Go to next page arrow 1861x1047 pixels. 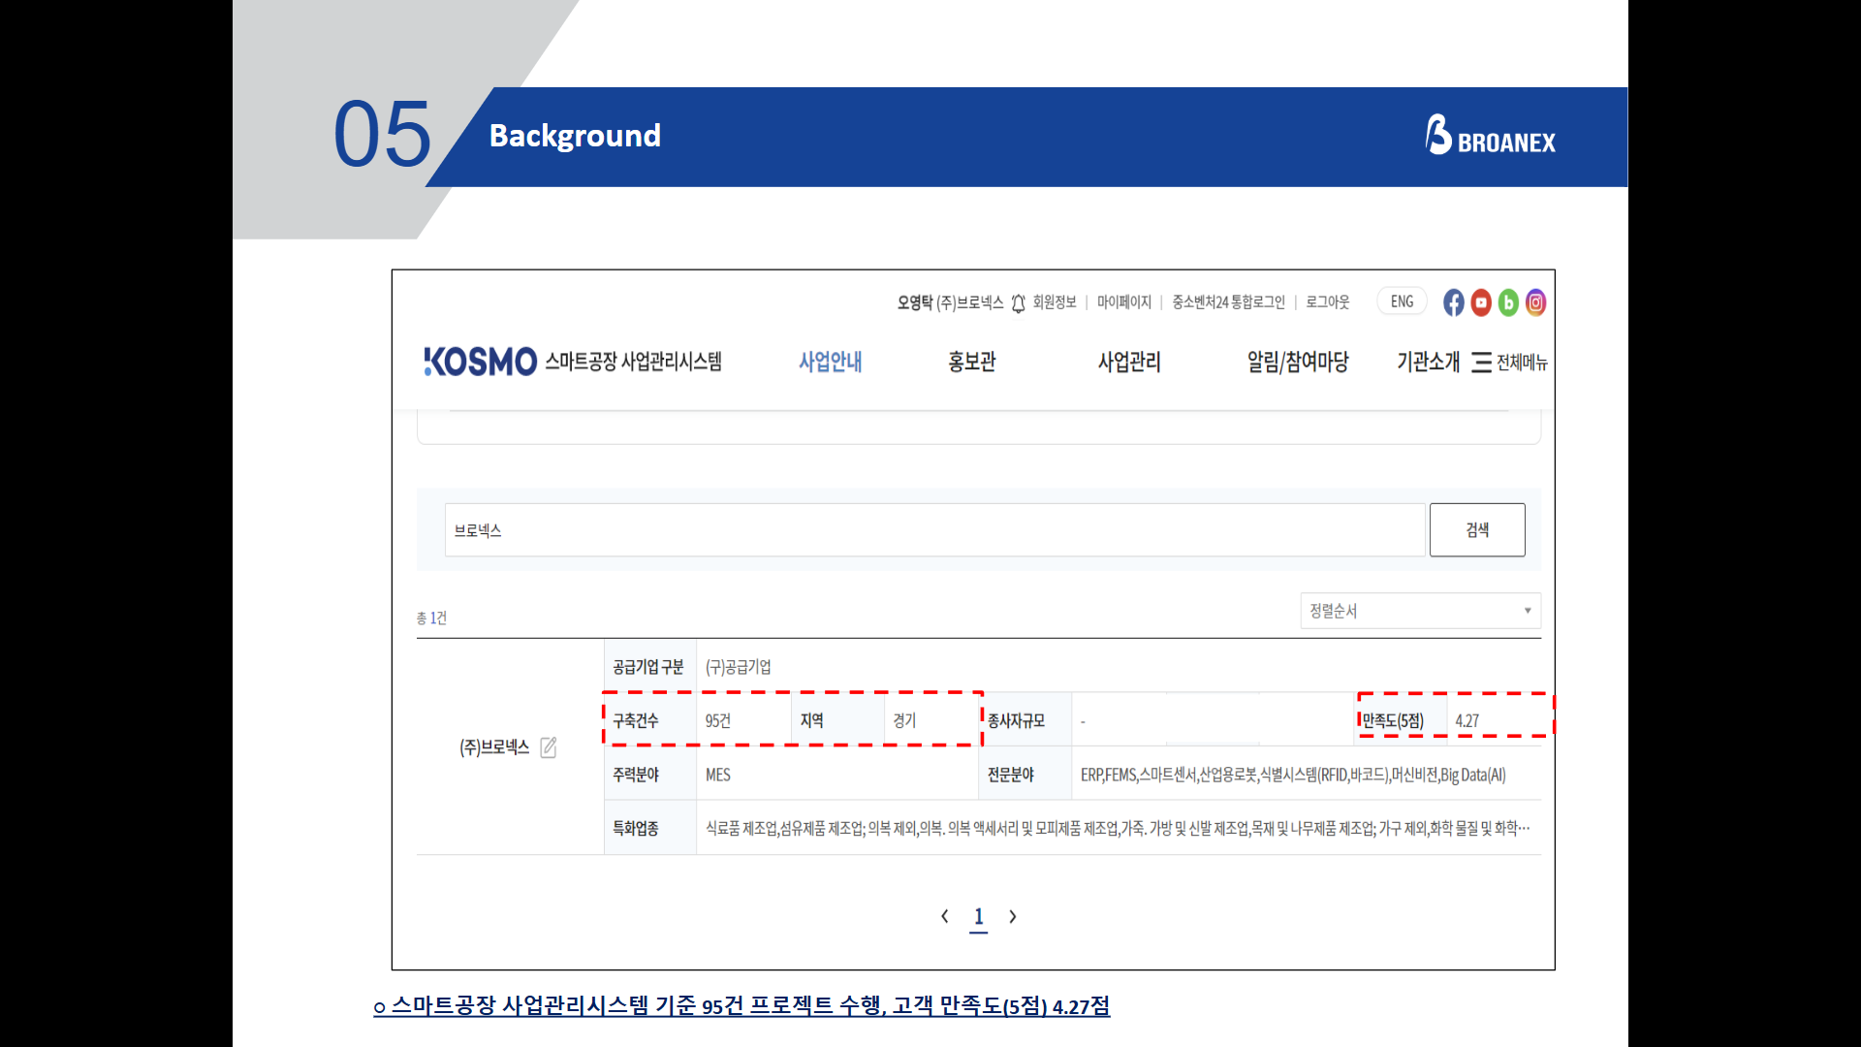click(1013, 916)
